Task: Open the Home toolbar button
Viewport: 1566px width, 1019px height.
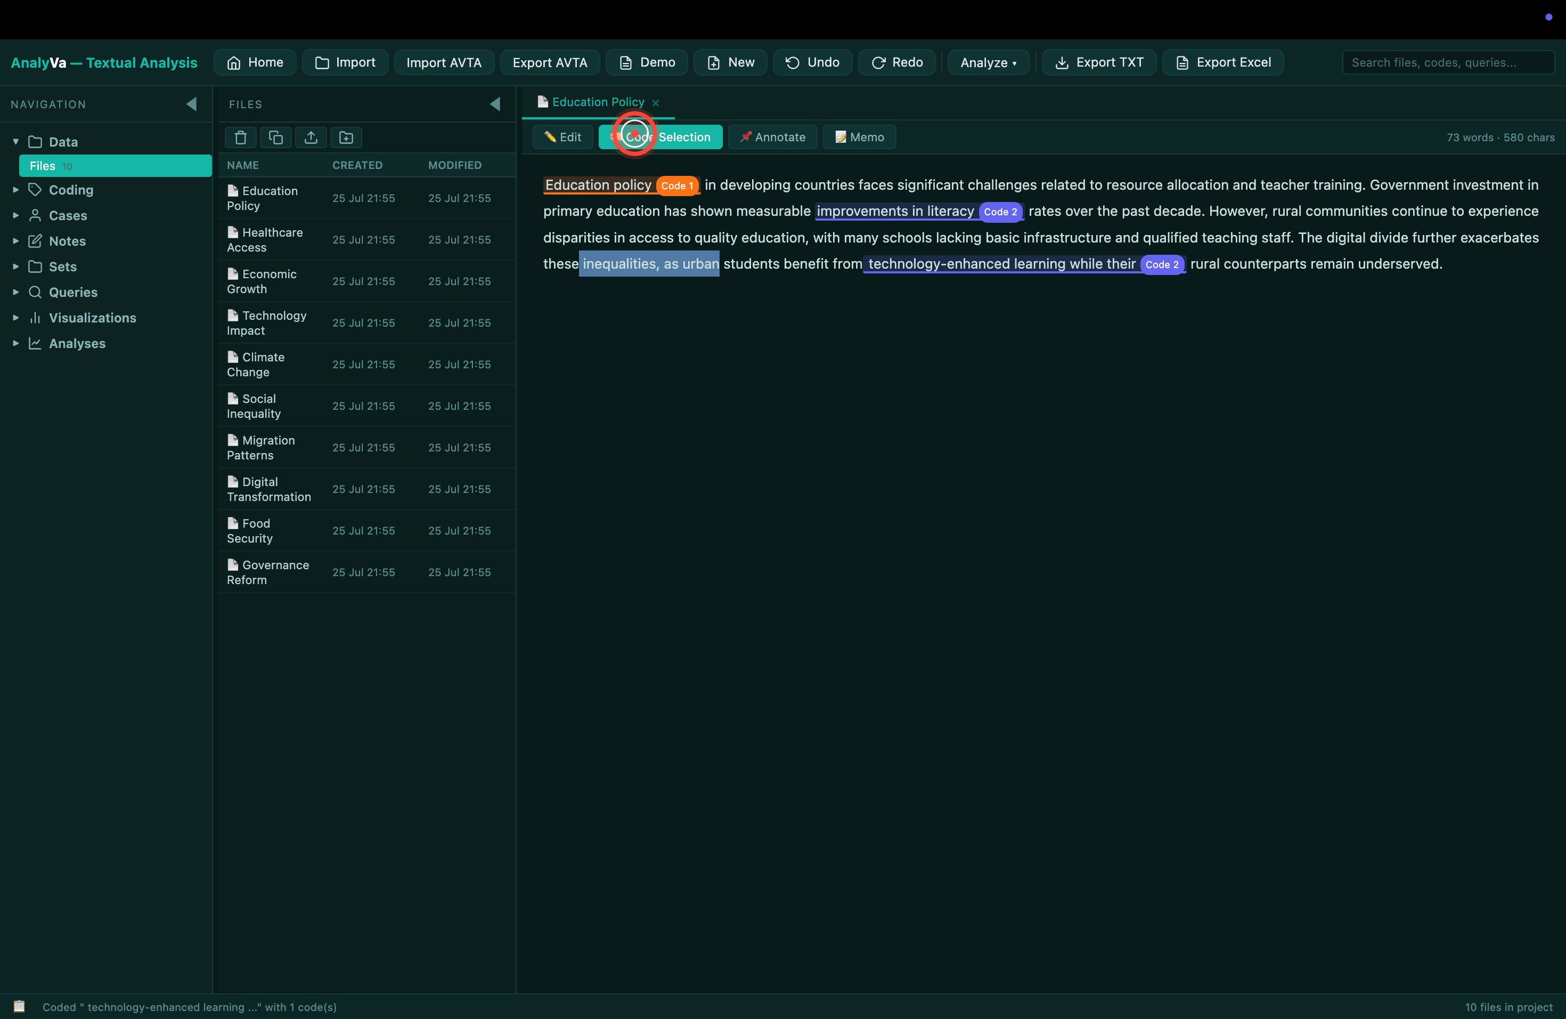Action: pos(255,62)
